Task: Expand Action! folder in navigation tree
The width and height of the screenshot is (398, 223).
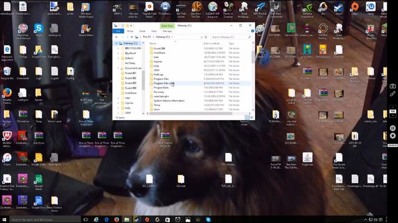Action: click(119, 58)
